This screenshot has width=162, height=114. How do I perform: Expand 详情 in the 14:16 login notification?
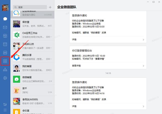(108, 106)
